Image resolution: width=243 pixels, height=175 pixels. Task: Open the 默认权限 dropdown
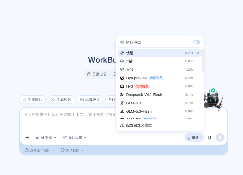point(72,150)
